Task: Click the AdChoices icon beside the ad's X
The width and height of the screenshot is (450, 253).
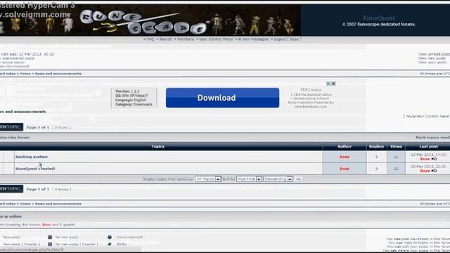Action: [328, 84]
